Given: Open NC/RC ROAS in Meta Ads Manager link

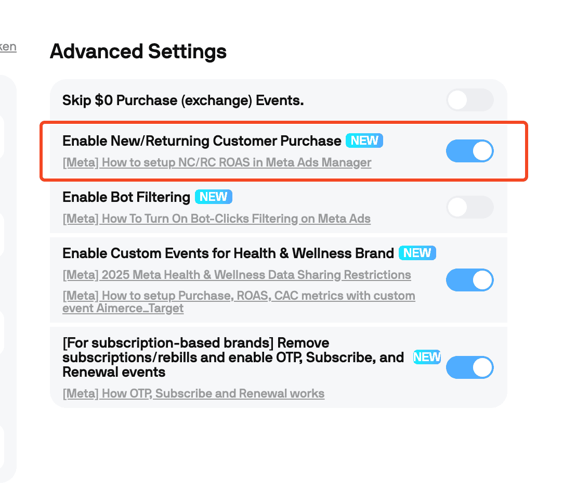Looking at the screenshot, I should 217,162.
